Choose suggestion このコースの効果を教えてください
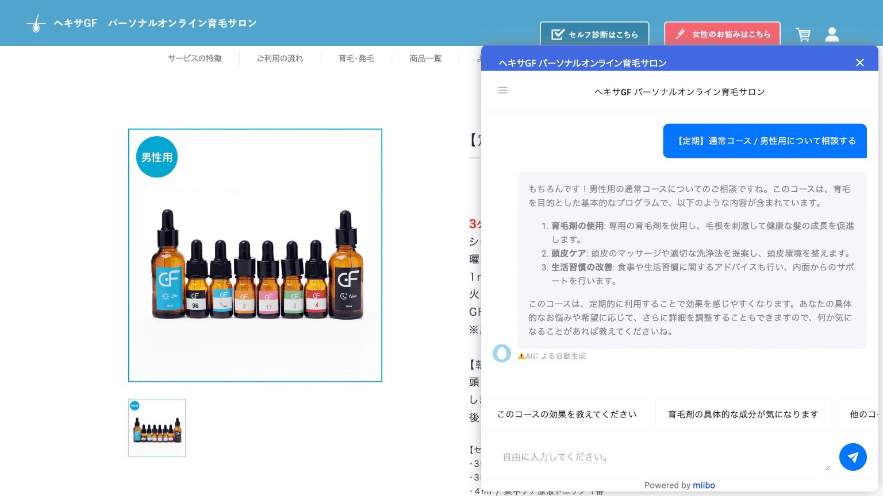 coord(567,414)
